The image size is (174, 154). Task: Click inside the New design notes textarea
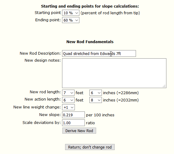pos(114,73)
